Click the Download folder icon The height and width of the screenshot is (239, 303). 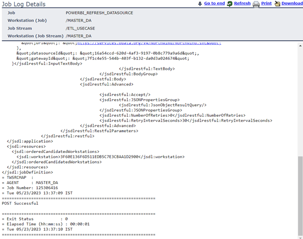point(277,4)
